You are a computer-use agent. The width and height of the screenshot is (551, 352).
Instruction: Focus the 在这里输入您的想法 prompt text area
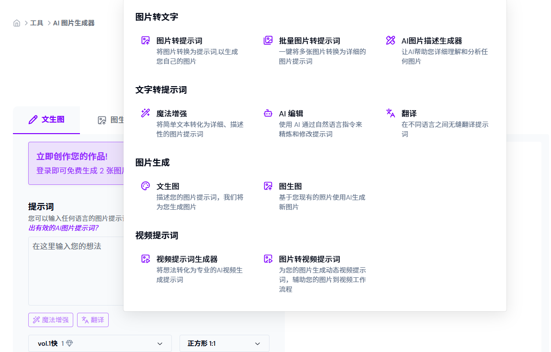click(76, 271)
